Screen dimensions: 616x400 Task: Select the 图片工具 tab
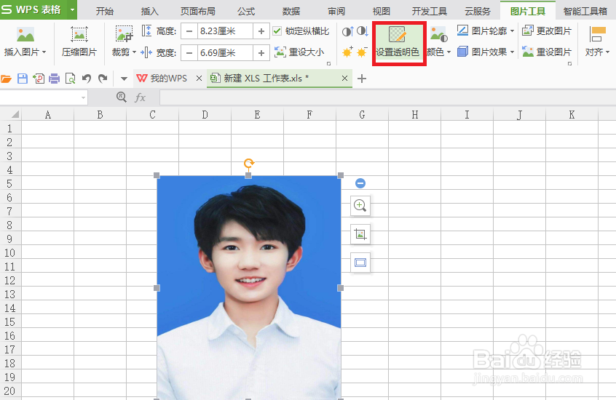(528, 11)
